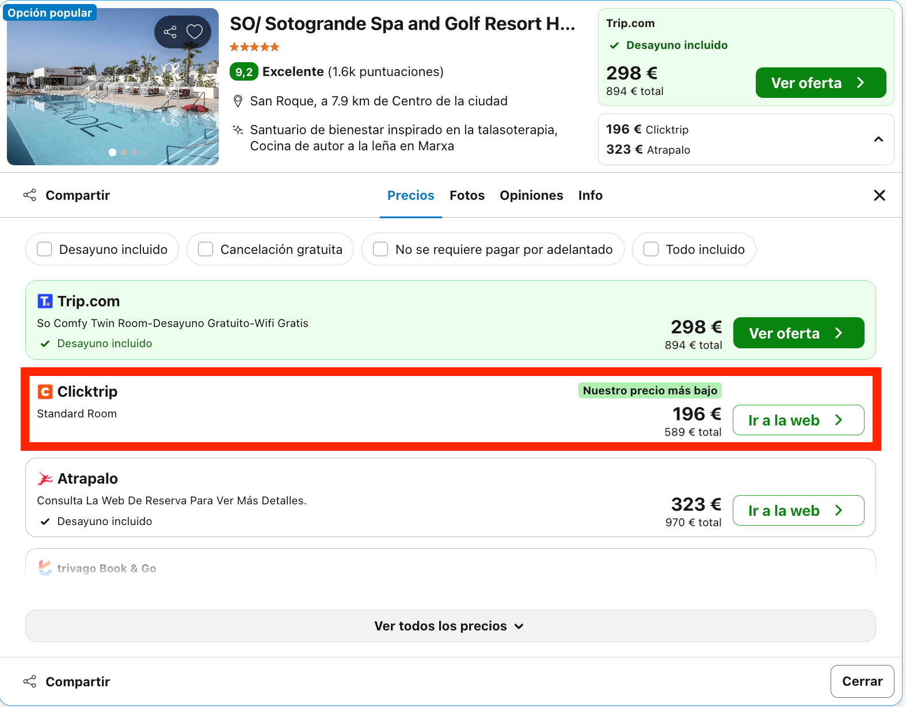
Task: Click the Opción popular badge
Action: pos(50,13)
